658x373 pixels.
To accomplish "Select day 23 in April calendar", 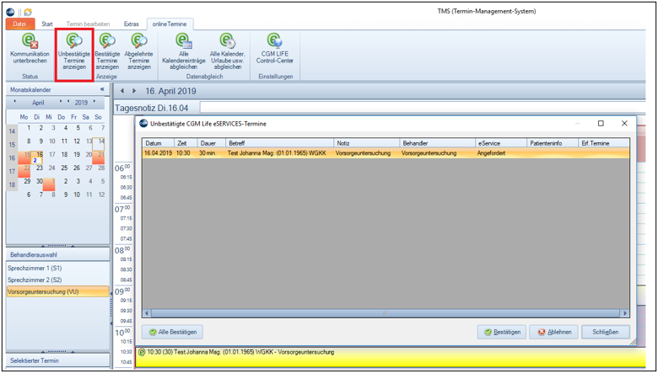I will [x=40, y=168].
